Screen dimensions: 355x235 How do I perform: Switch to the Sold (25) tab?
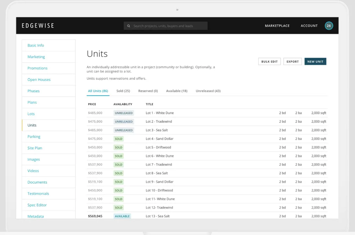click(x=123, y=91)
